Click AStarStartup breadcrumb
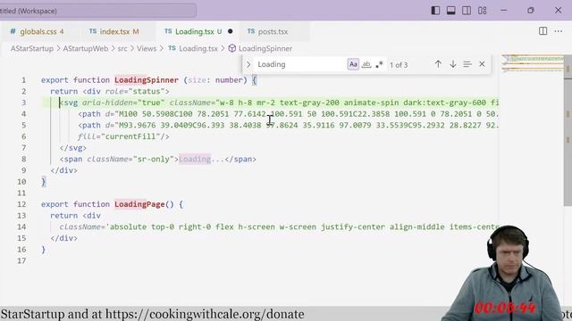 coord(32,48)
